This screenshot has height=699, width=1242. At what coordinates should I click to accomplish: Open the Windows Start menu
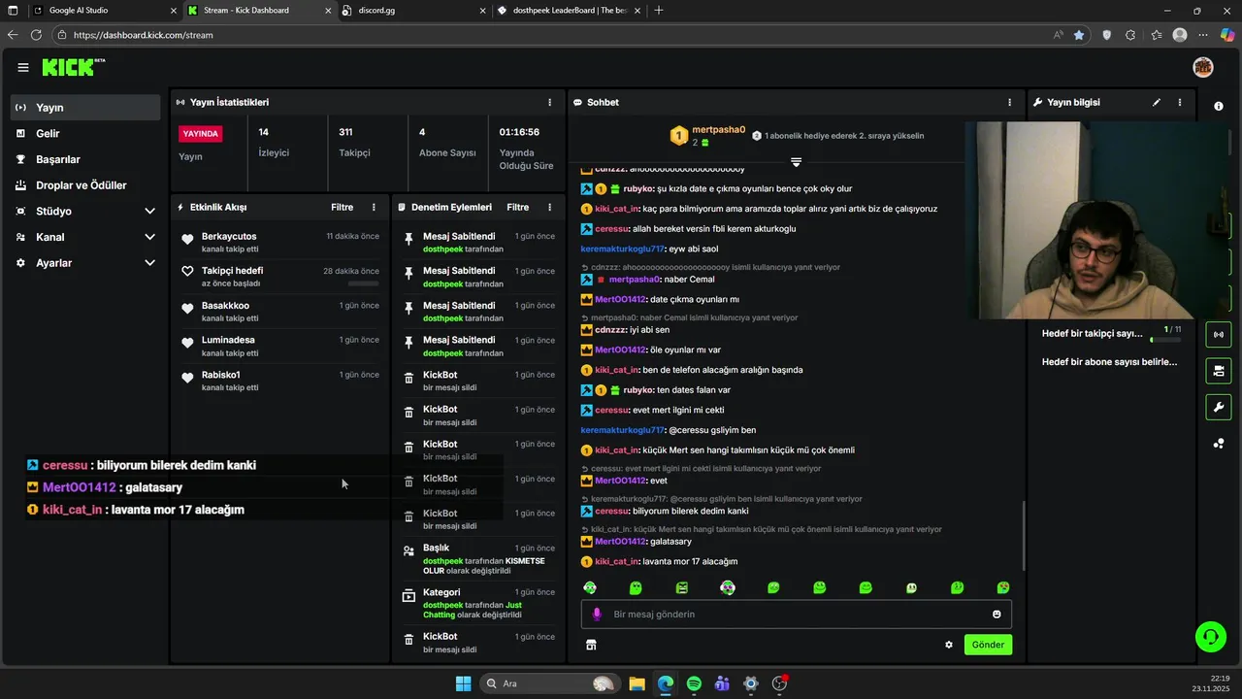[463, 683]
